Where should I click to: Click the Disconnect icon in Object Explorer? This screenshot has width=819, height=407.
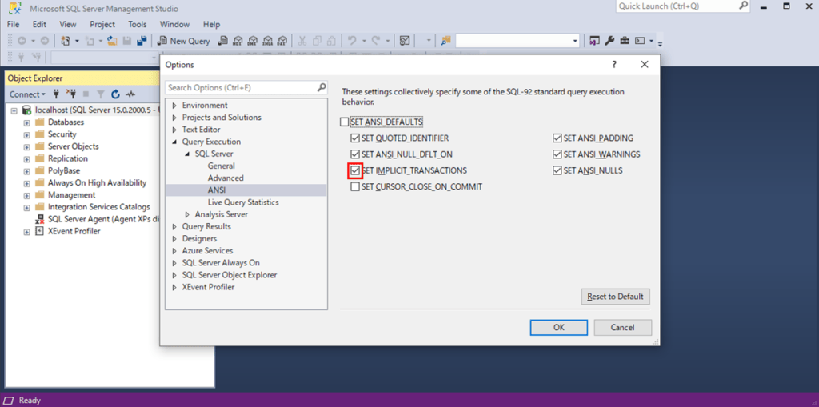(71, 94)
